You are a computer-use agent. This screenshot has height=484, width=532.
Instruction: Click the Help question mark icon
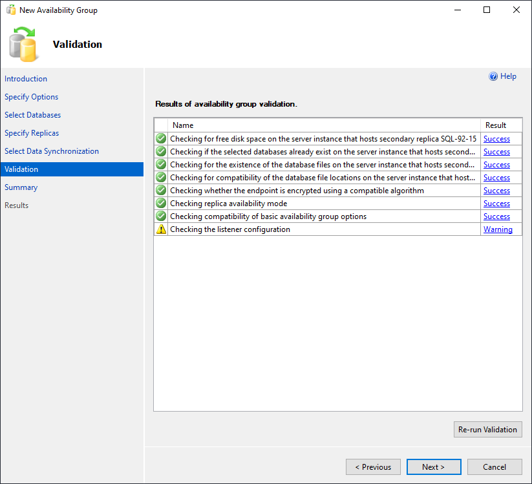[x=493, y=76]
